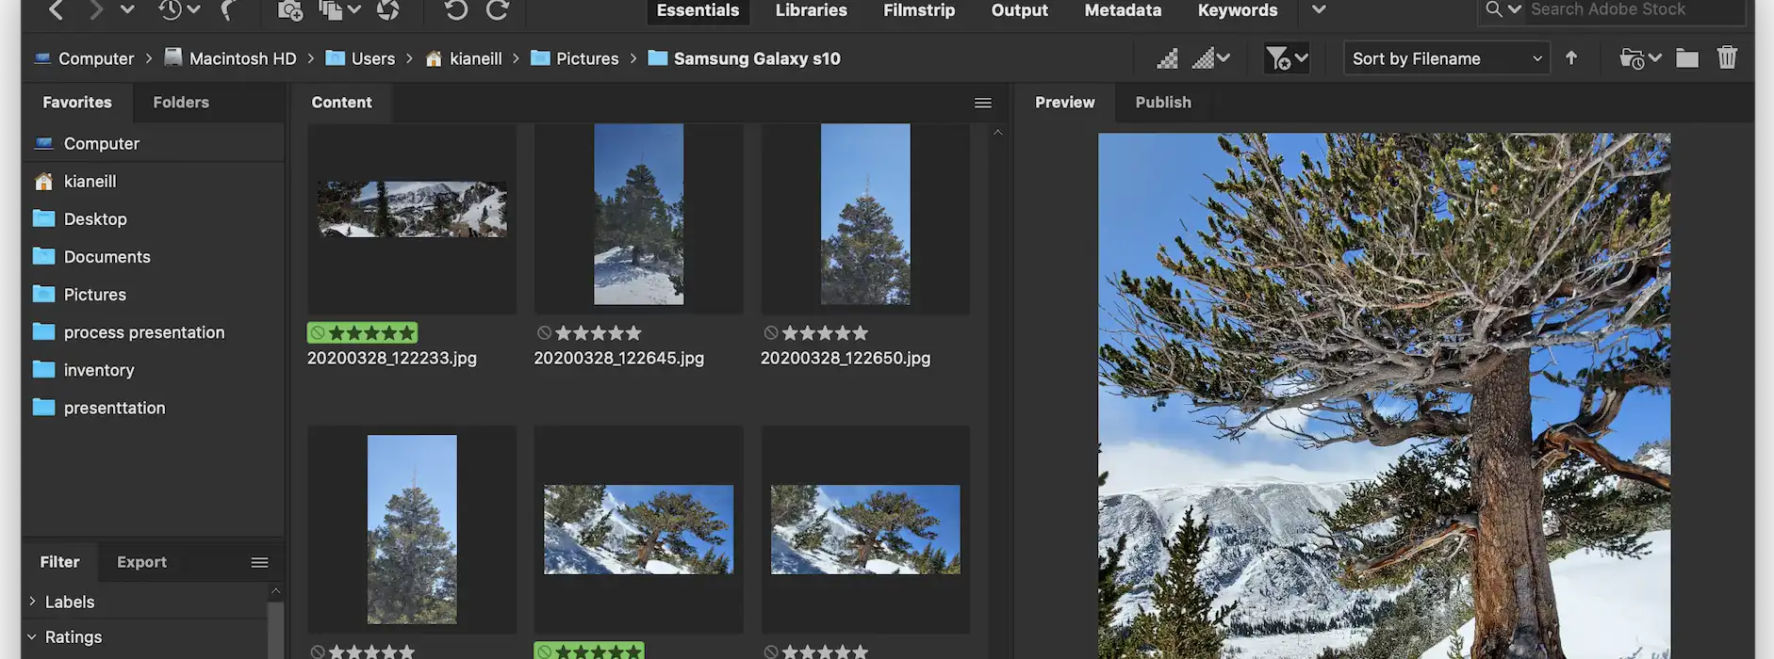Click reject icon under 20200328_122645.jpg thumbnail
Viewport: 1774px width, 659px height.
[544, 333]
